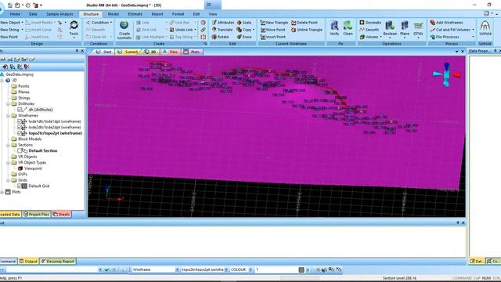The height and width of the screenshot is (282, 501).
Task: Select the Translate tool
Action: 222,30
